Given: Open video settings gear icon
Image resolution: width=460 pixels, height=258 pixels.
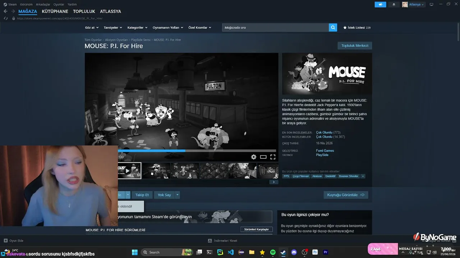Looking at the screenshot, I should pos(254,157).
